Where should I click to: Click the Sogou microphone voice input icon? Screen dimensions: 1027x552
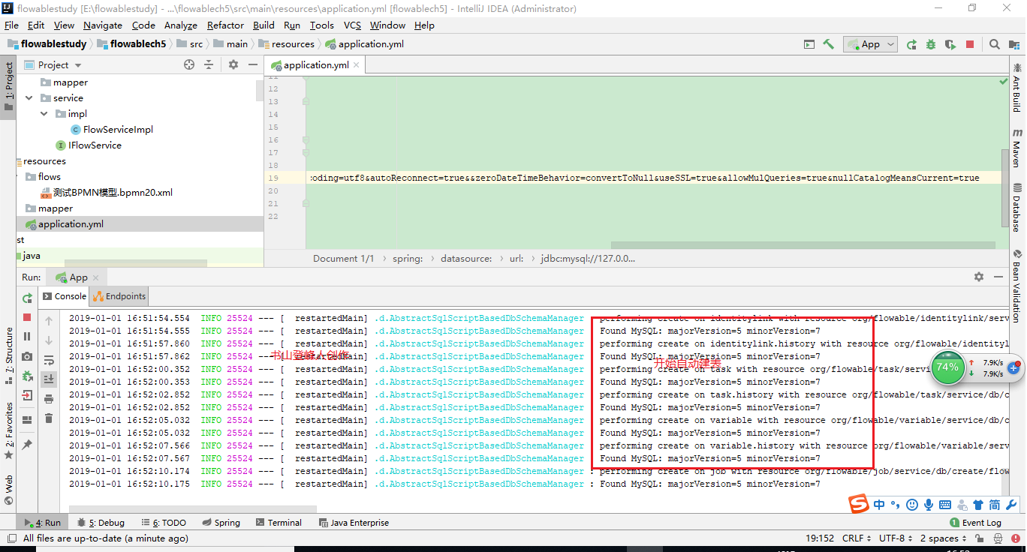coord(929,505)
